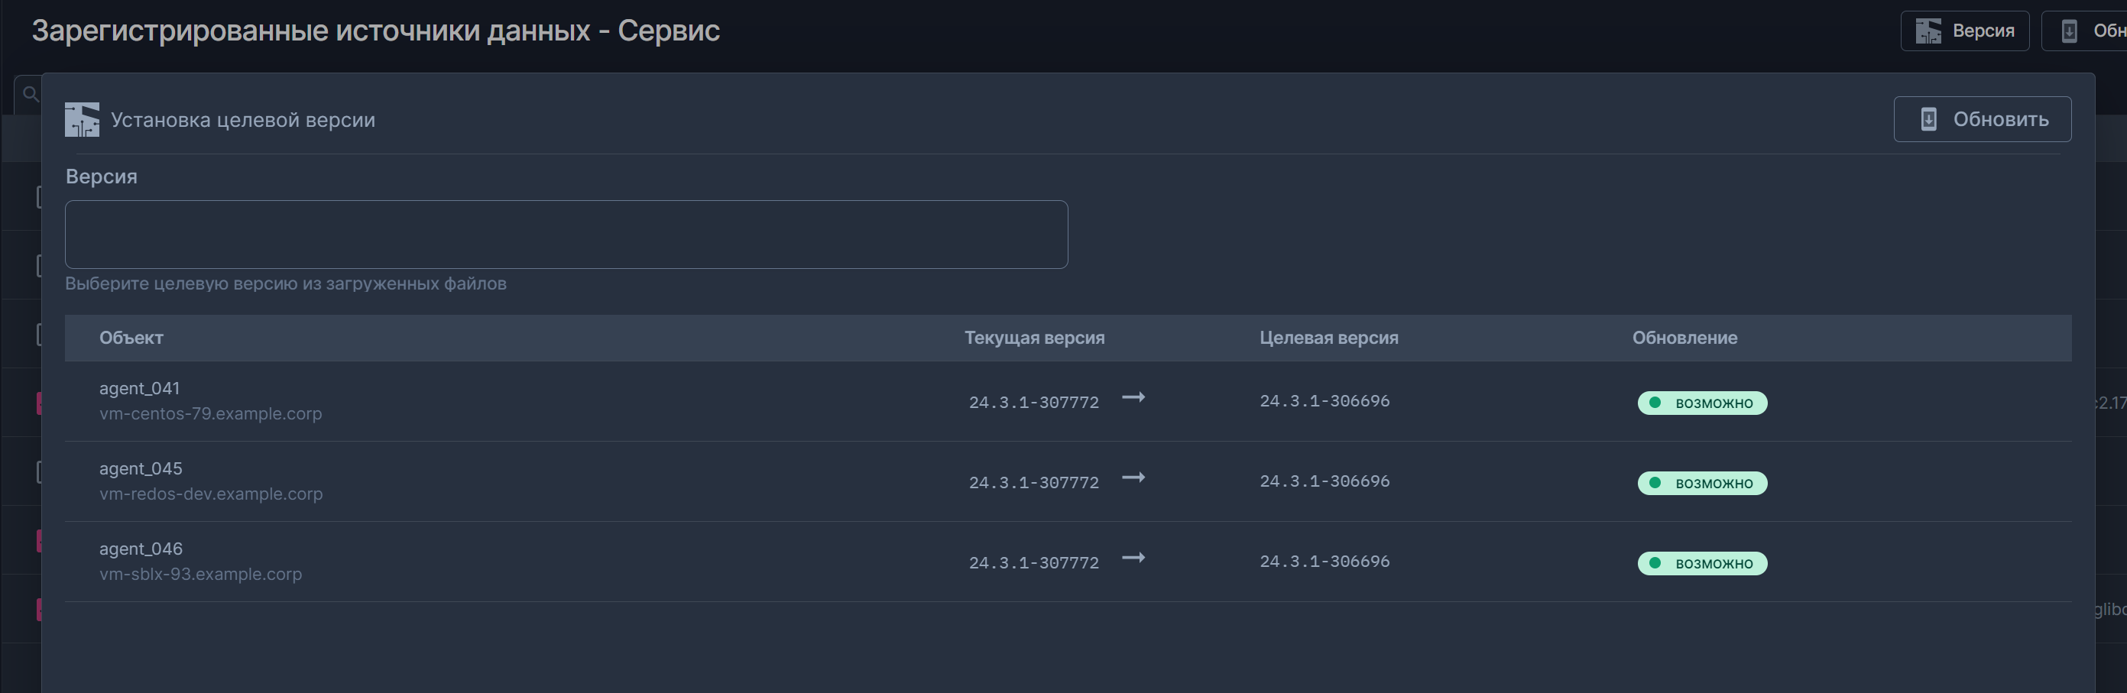Click the Целевая версия column header
This screenshot has height=693, width=2127.
1328,338
